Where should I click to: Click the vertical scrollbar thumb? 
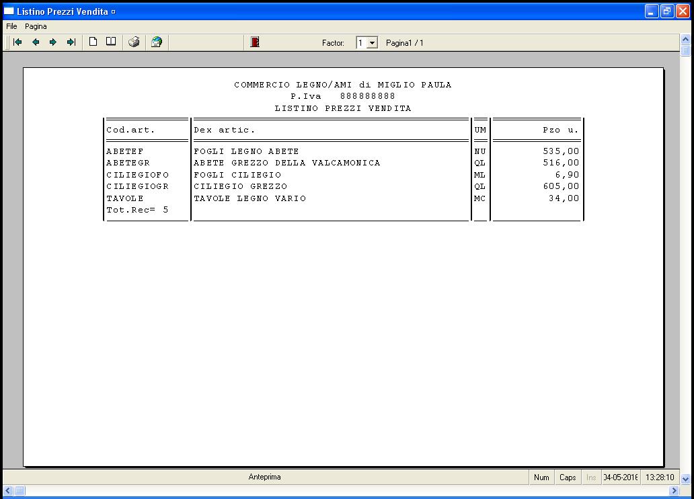tap(685, 50)
